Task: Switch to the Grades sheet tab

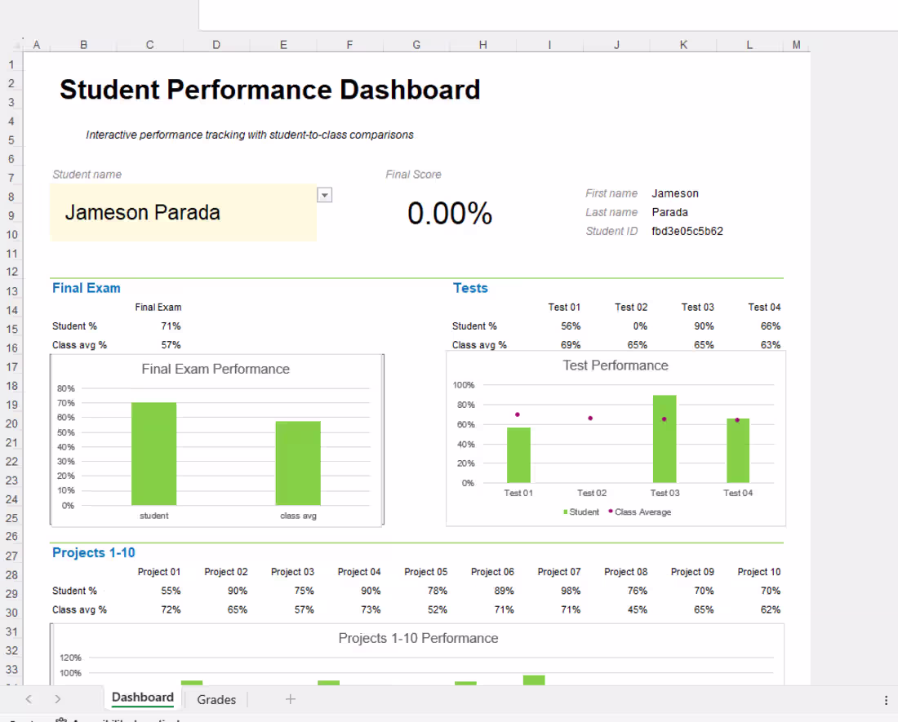Action: [x=216, y=699]
